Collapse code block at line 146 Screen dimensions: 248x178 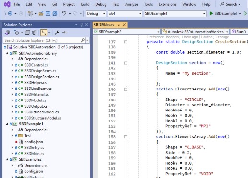pyautogui.click(x=126, y=89)
